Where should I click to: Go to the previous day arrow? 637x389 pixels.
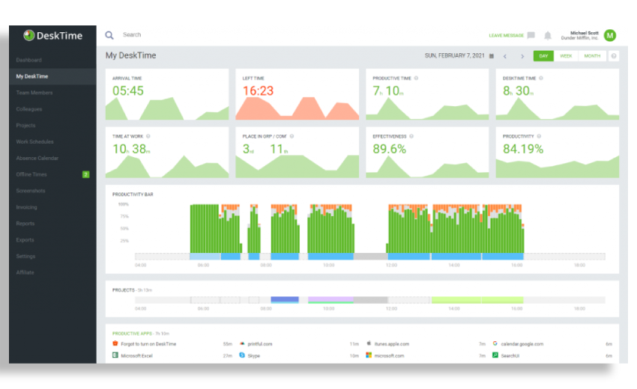click(505, 56)
